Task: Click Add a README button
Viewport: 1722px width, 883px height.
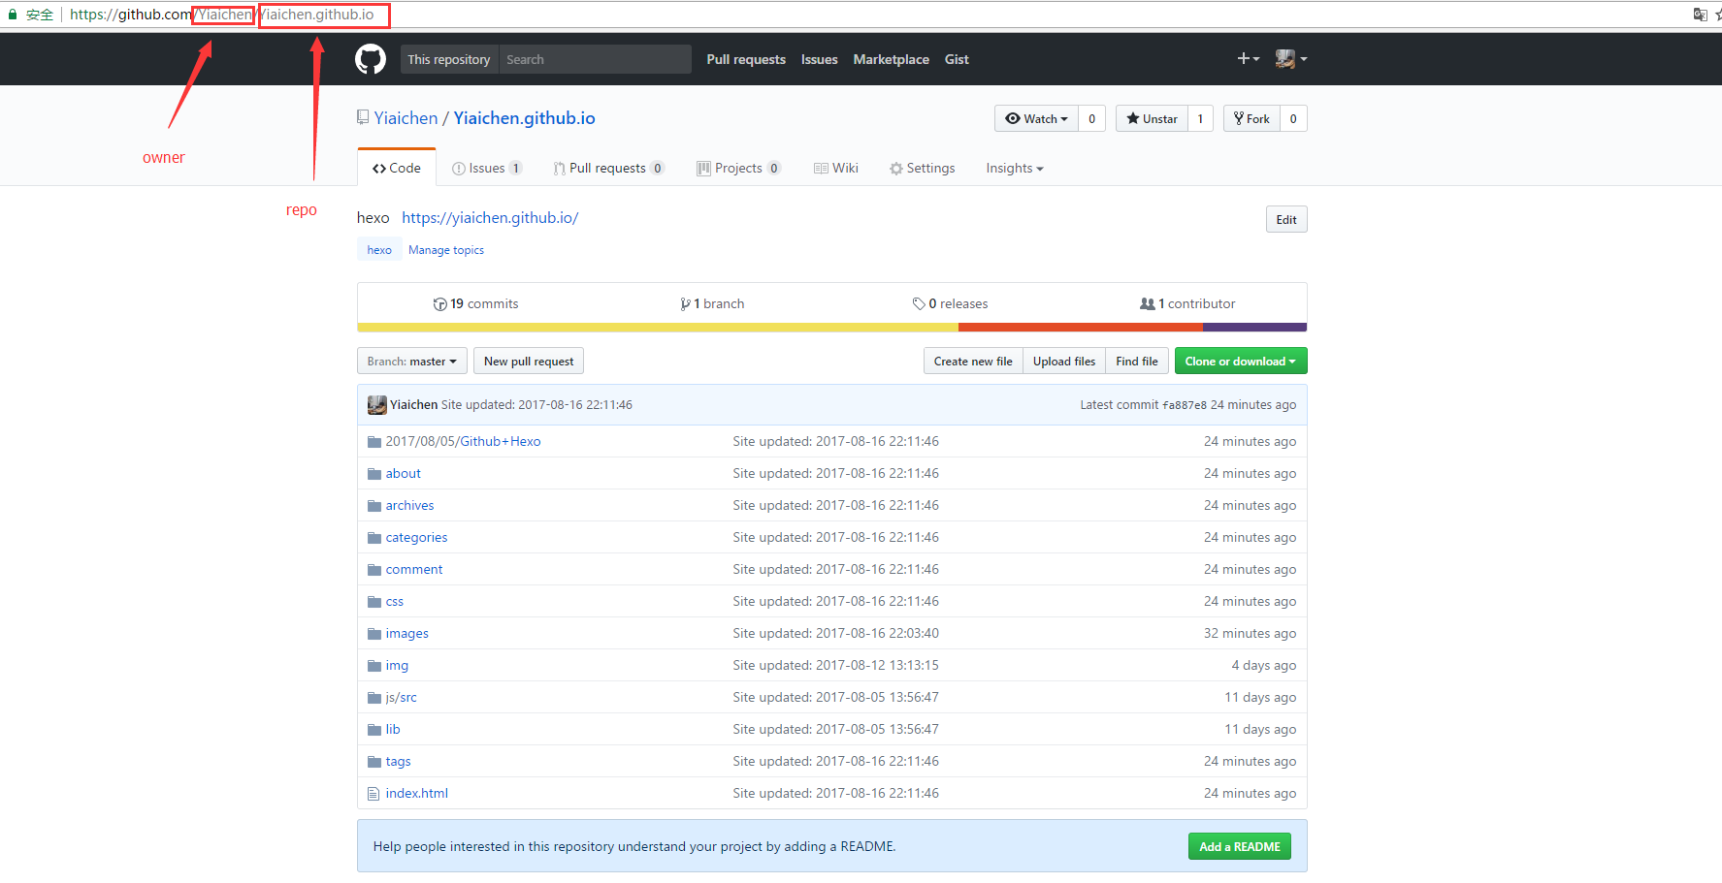Action: [1240, 847]
